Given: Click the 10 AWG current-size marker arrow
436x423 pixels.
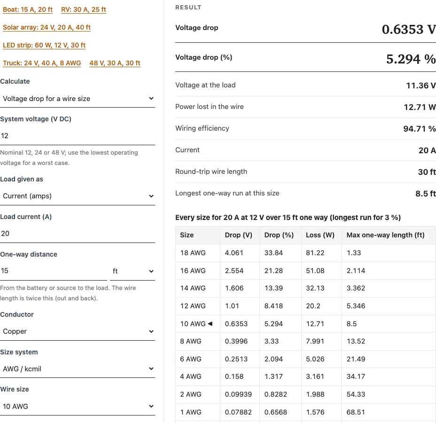Looking at the screenshot, I should [x=210, y=324].
